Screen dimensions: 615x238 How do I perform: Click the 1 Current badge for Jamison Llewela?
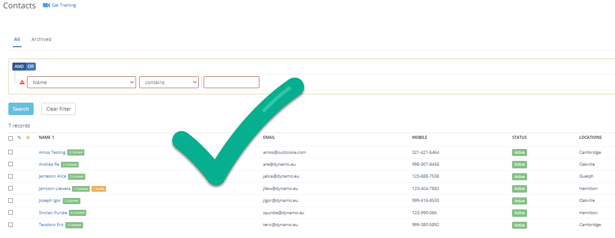tap(81, 189)
